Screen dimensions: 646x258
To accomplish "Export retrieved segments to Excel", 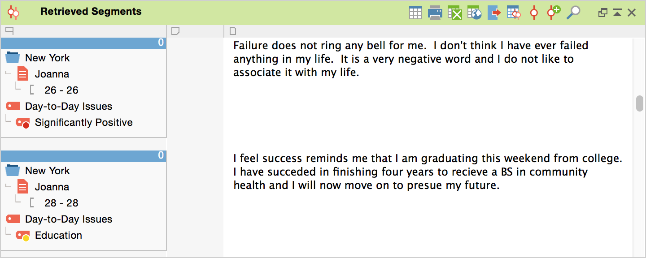I will tap(454, 13).
